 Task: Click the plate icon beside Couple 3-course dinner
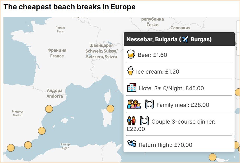pyautogui.click(x=144, y=121)
